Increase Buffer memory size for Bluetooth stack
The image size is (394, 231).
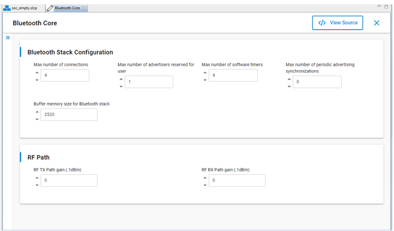click(x=37, y=112)
